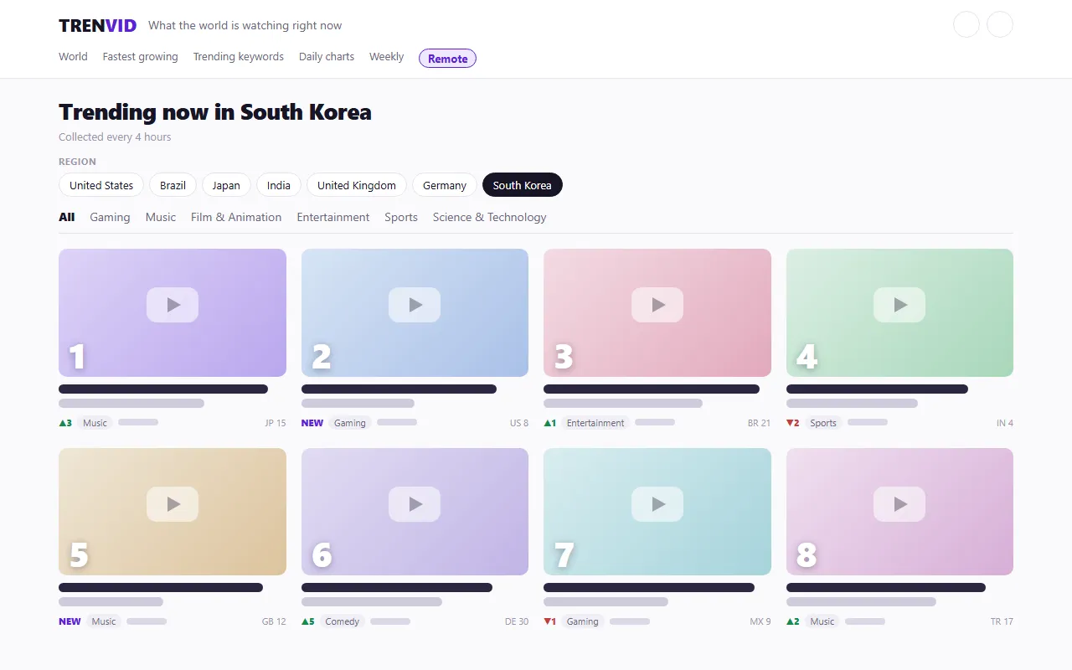The height and width of the screenshot is (670, 1072).
Task: Click the 'DE 30' country label
Action: [517, 621]
